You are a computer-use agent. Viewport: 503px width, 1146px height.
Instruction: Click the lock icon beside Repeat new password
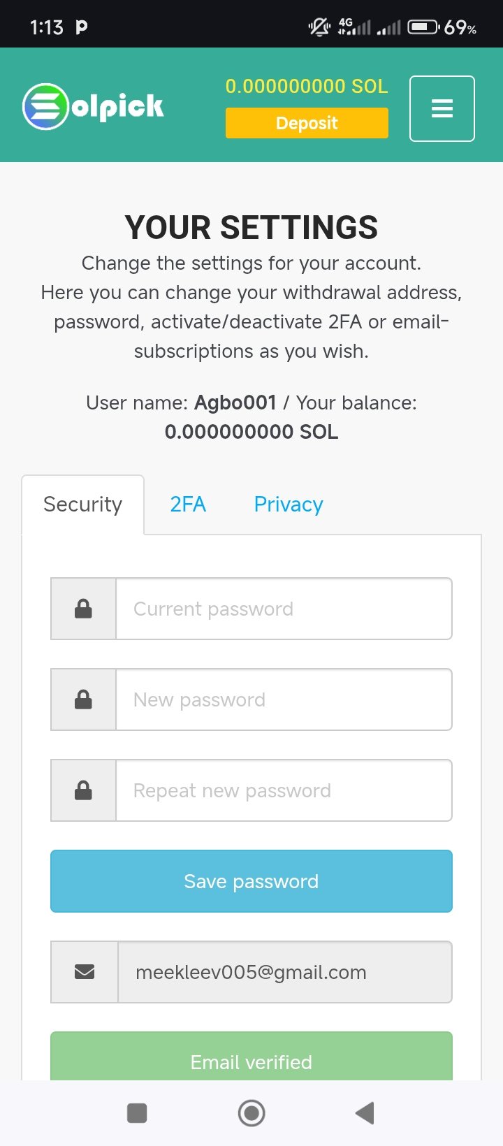coord(83,790)
